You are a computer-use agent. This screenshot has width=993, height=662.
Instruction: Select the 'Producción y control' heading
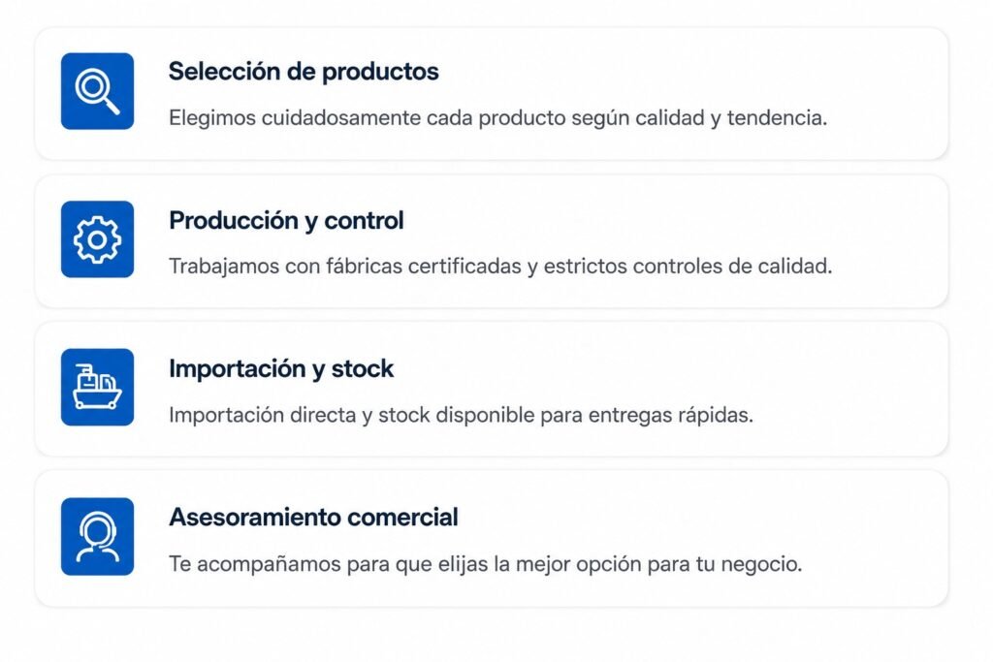point(286,221)
